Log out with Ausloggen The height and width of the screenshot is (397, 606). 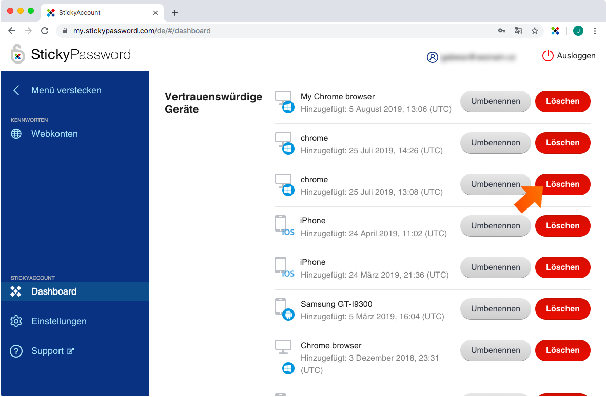tap(569, 55)
